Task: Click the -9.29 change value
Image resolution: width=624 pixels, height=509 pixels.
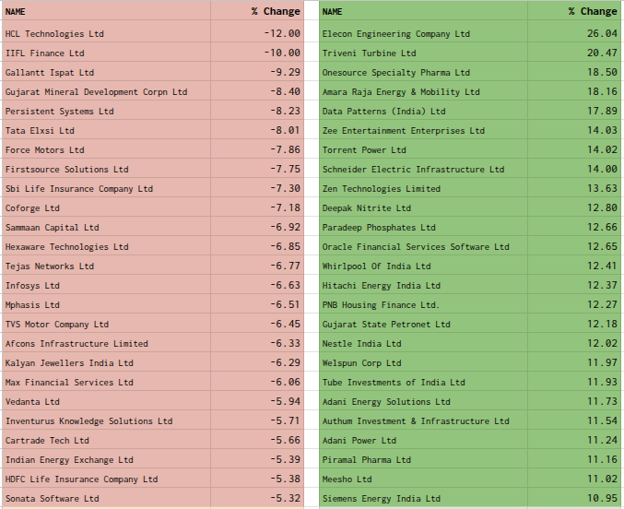Action: coord(286,73)
